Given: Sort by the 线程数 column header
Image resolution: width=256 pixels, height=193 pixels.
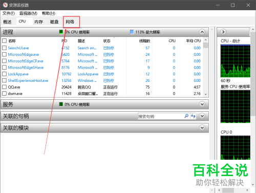Looking at the screenshot, I should [144, 41].
